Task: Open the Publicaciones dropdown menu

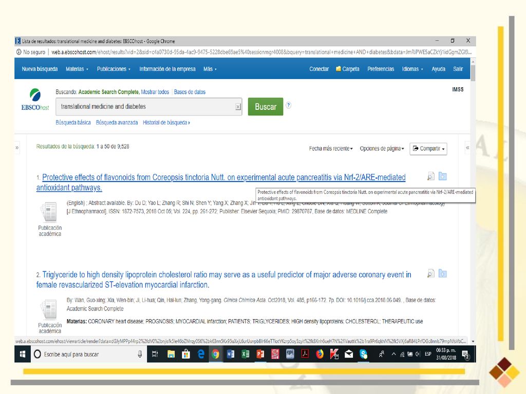Action: pos(114,69)
